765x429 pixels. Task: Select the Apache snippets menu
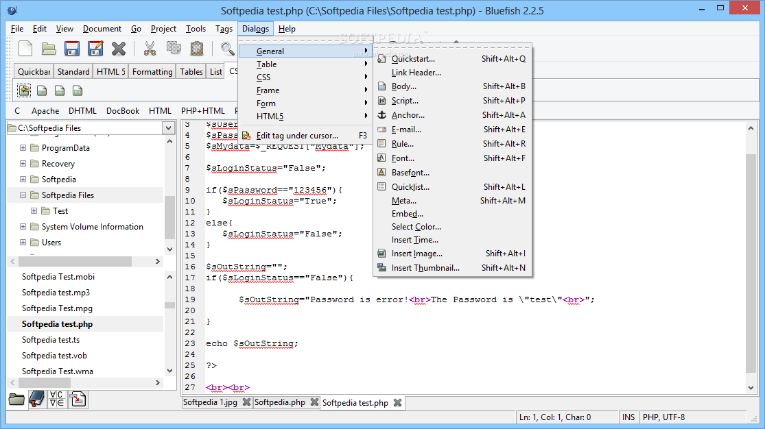point(45,111)
